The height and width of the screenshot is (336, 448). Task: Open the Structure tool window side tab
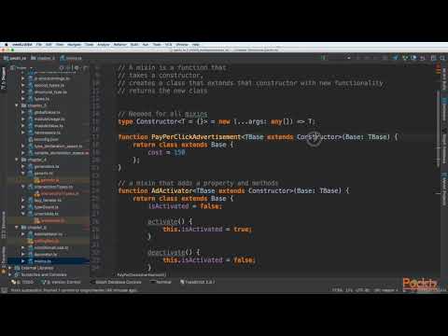tap(4, 225)
